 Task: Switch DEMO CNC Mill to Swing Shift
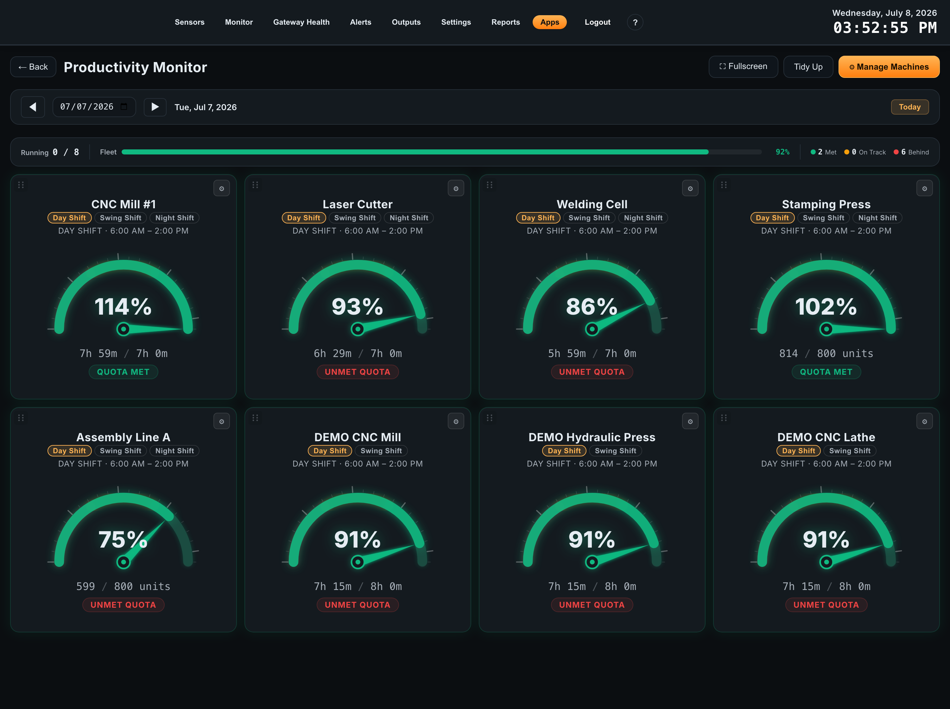click(x=381, y=451)
